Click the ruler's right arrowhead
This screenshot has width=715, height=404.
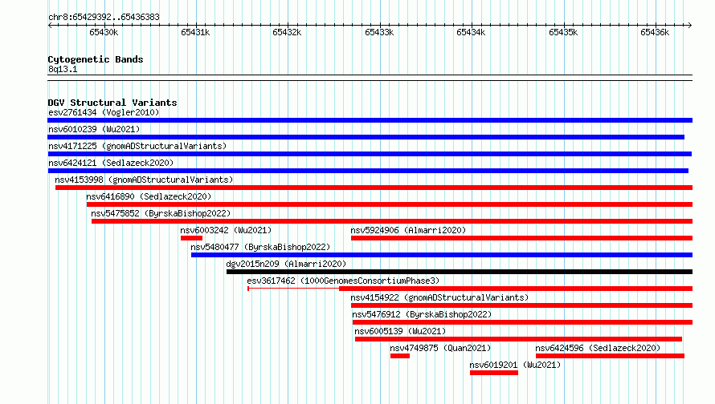(690, 26)
